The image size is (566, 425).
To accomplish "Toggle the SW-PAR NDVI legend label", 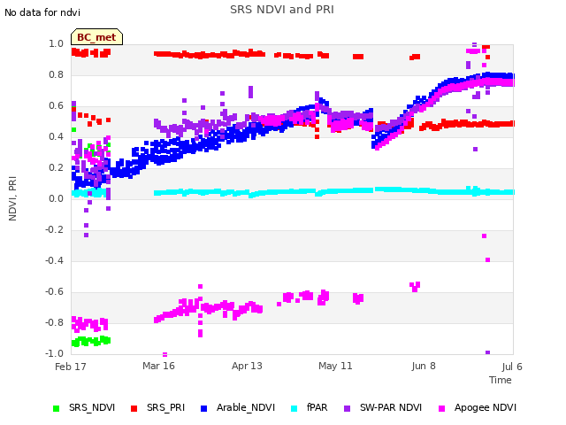I will [391, 407].
